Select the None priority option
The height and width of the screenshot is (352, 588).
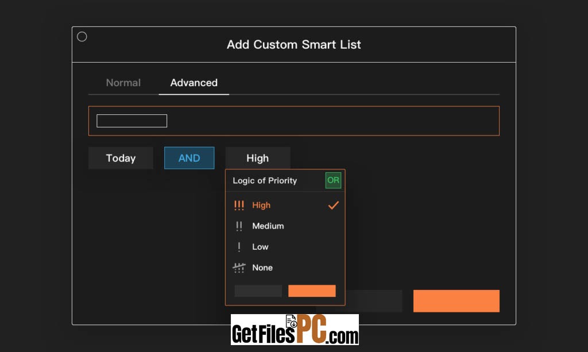pyautogui.click(x=285, y=268)
